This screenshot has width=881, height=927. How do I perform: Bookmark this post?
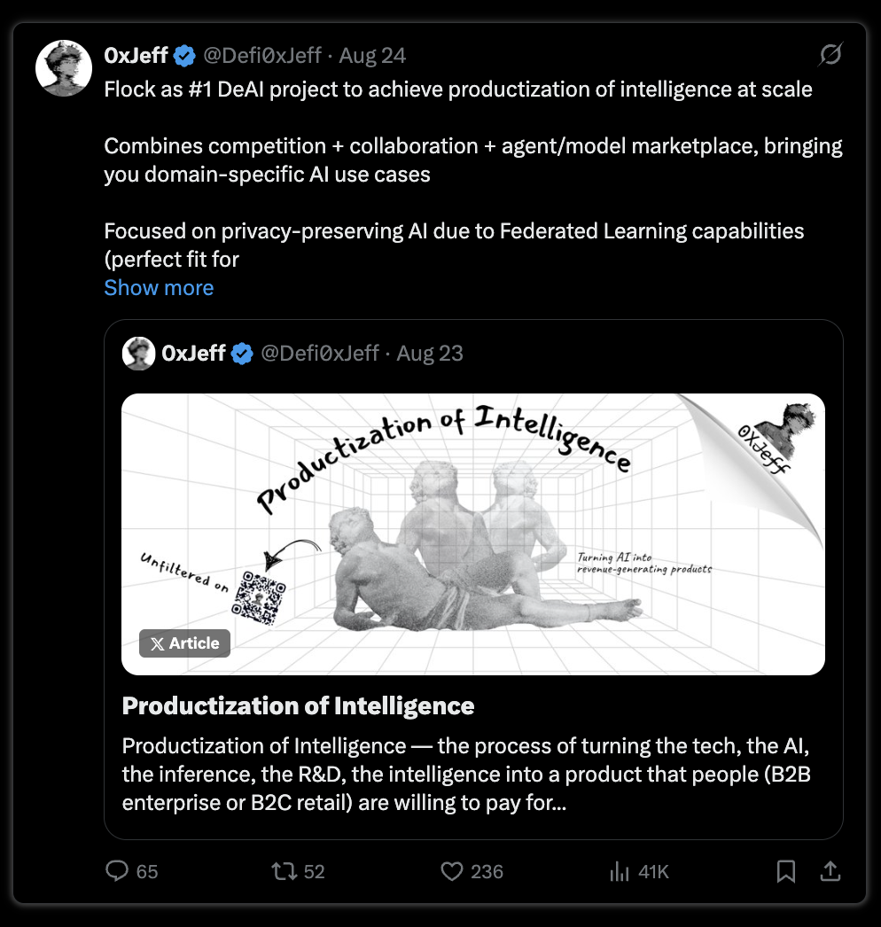[x=786, y=871]
